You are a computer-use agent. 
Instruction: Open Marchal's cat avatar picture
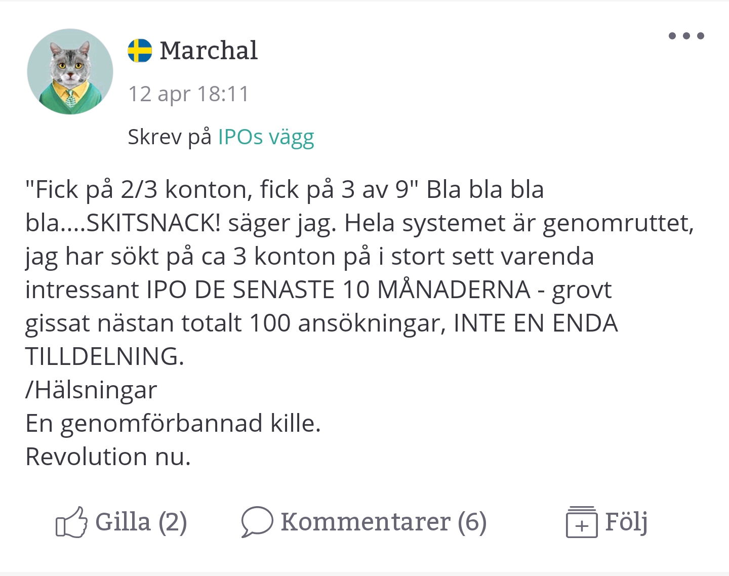[x=70, y=71]
